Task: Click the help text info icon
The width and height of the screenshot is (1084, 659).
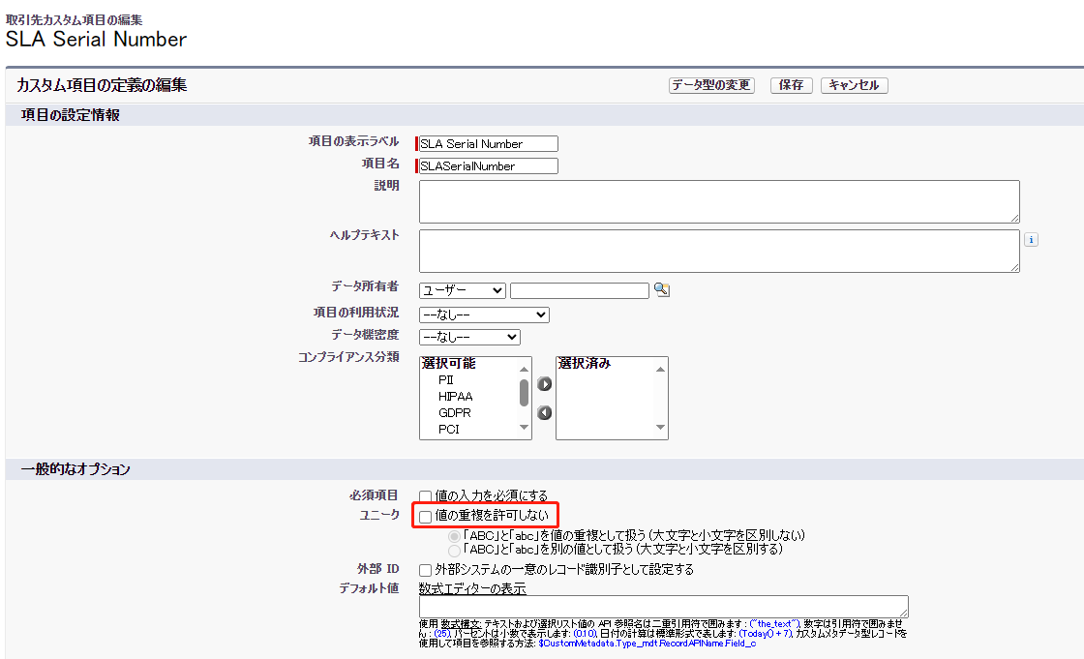Action: click(1031, 240)
